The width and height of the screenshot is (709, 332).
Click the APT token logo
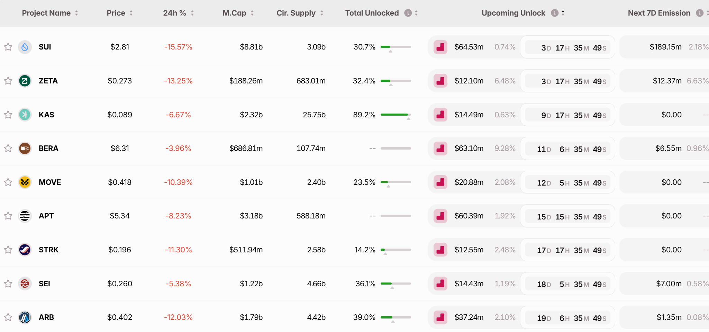coord(25,216)
